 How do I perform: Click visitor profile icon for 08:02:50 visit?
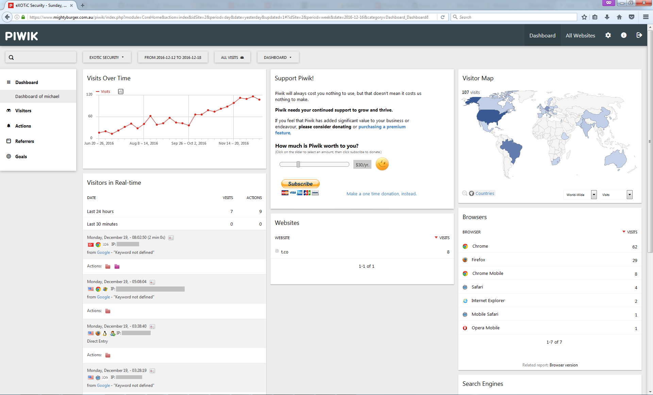(171, 238)
